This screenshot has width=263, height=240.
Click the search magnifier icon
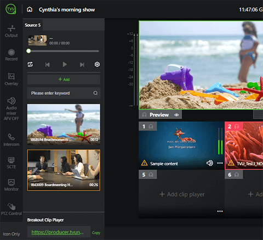pos(95,93)
